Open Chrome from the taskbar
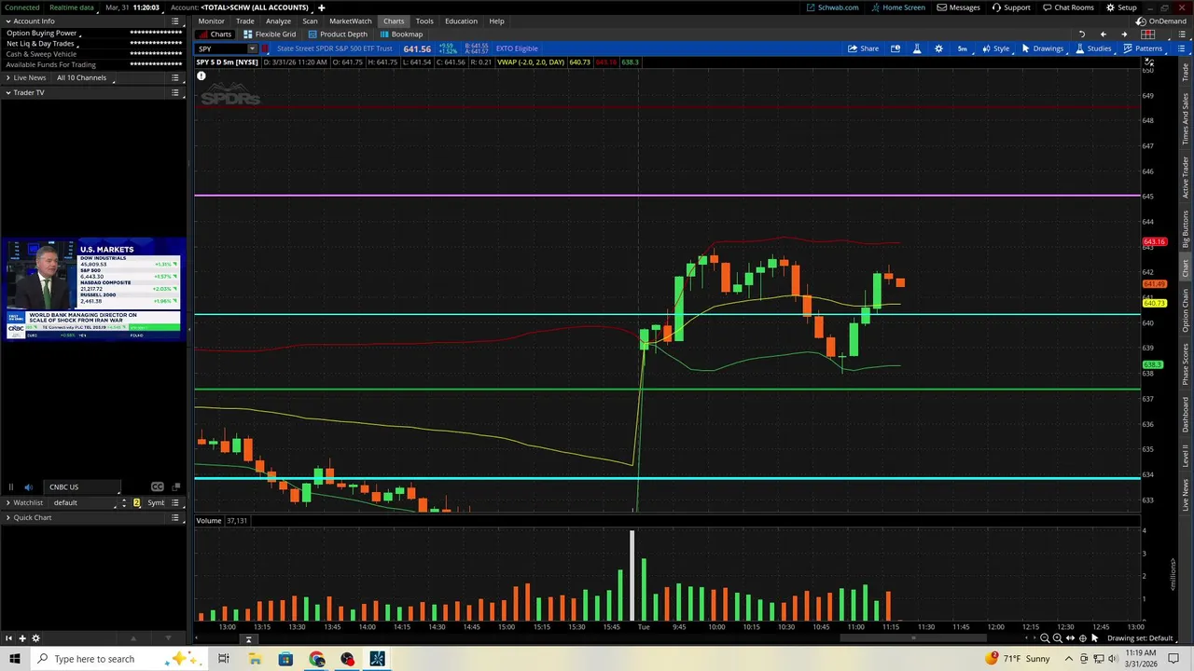The height and width of the screenshot is (671, 1194). [x=316, y=659]
